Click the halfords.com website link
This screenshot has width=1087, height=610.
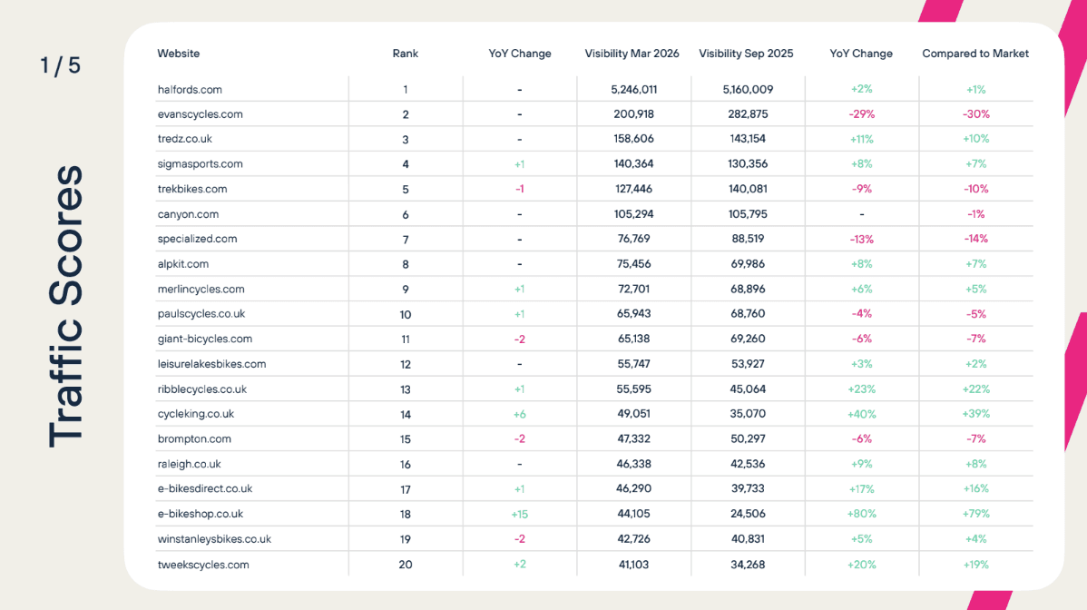coord(190,90)
